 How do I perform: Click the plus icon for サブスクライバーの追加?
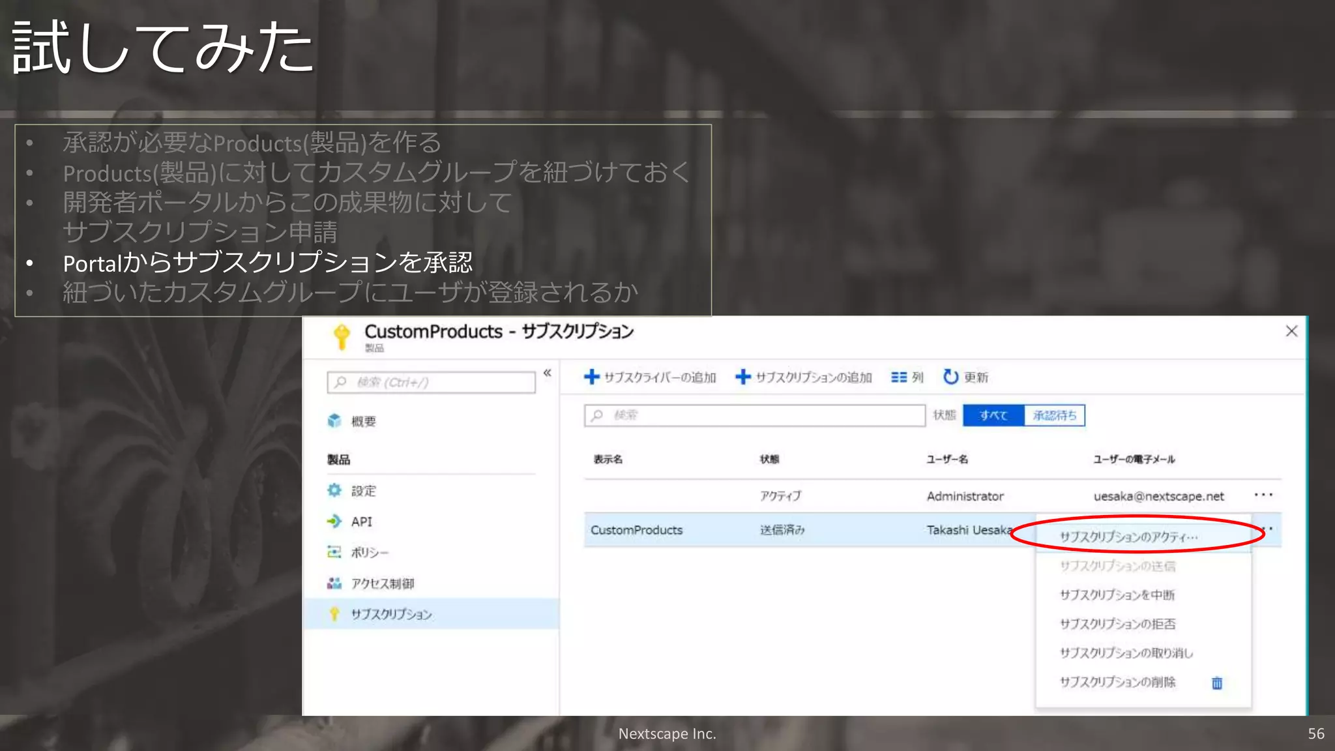coord(591,377)
